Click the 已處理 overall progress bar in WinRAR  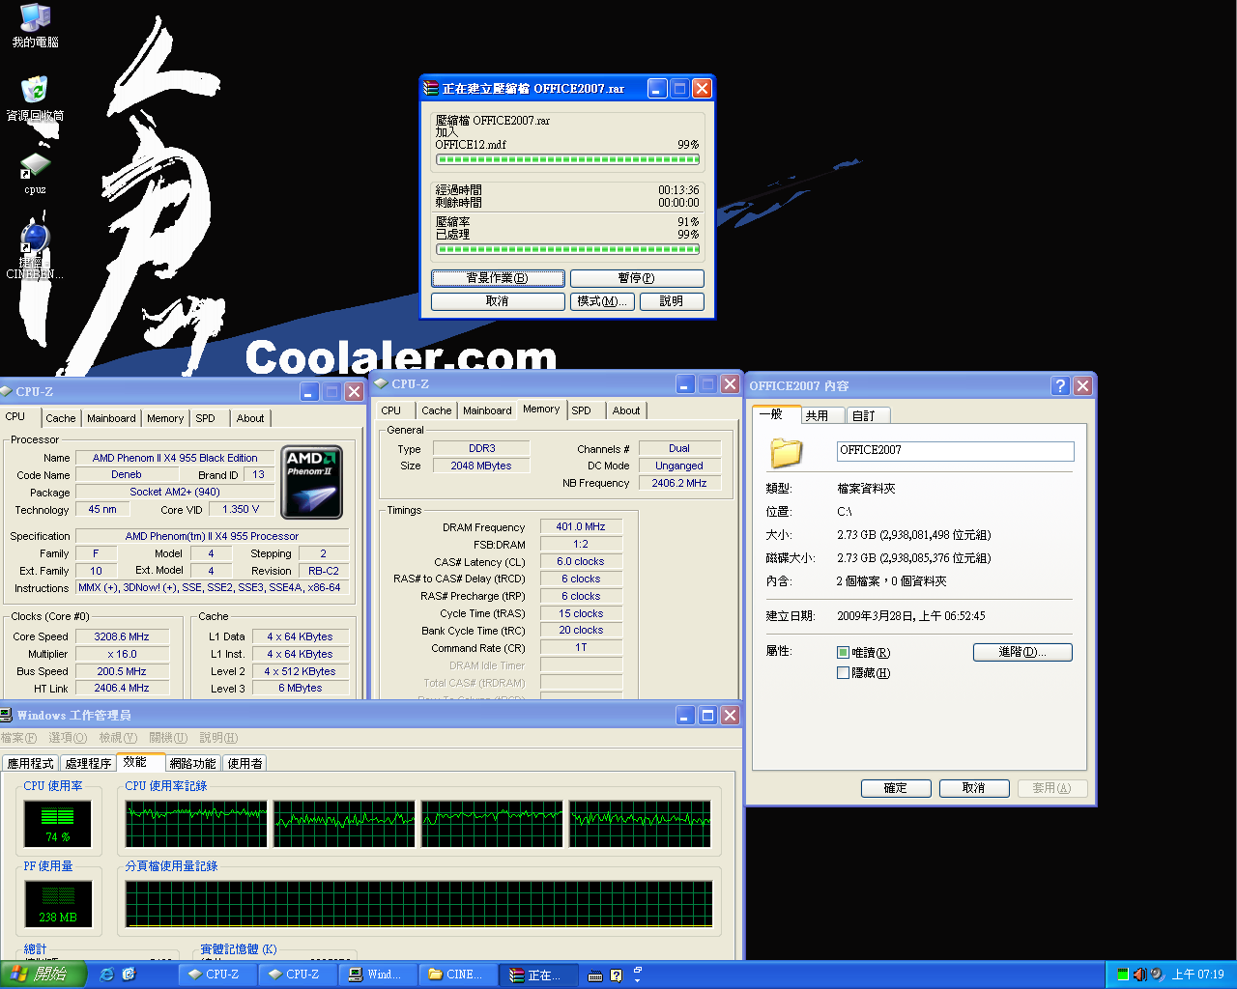568,249
